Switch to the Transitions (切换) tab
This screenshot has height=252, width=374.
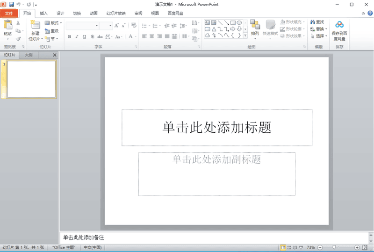tap(77, 14)
